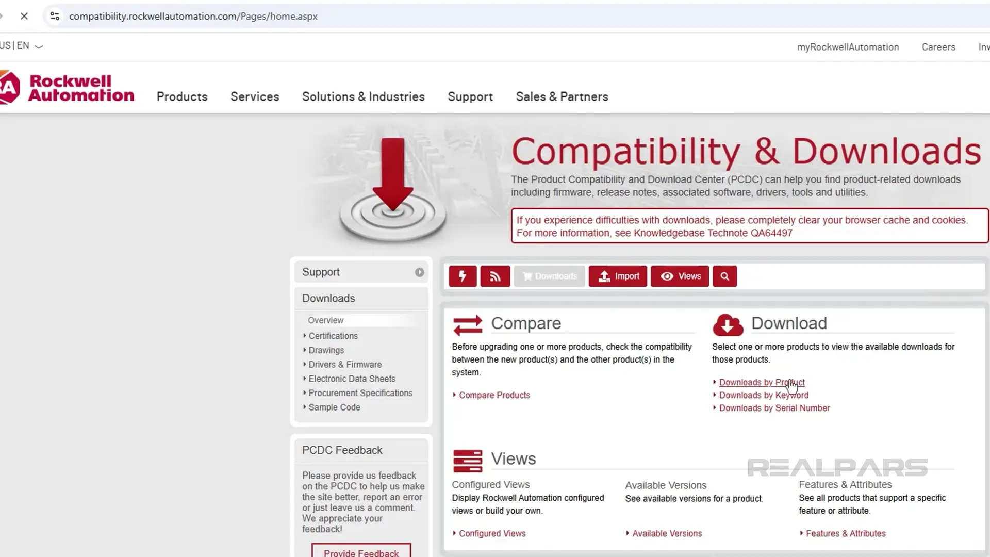The height and width of the screenshot is (557, 990).
Task: Open the Compare Products link
Action: click(494, 395)
